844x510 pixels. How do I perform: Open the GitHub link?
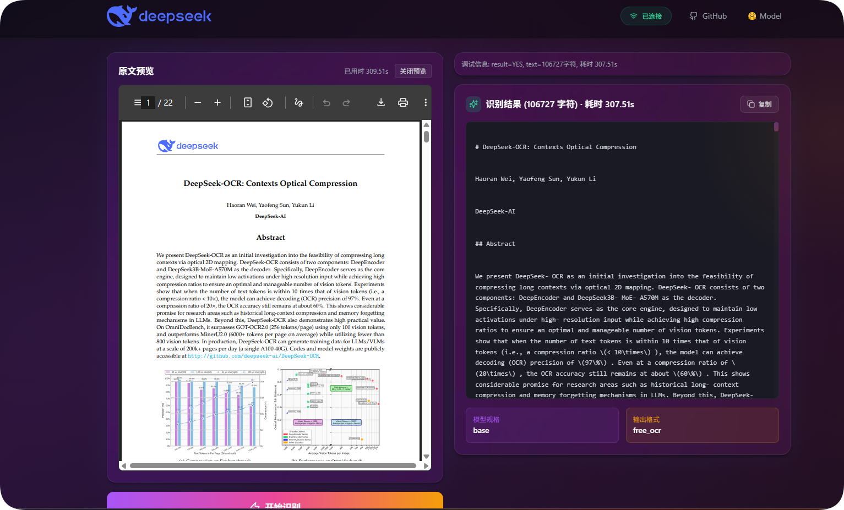click(x=708, y=16)
